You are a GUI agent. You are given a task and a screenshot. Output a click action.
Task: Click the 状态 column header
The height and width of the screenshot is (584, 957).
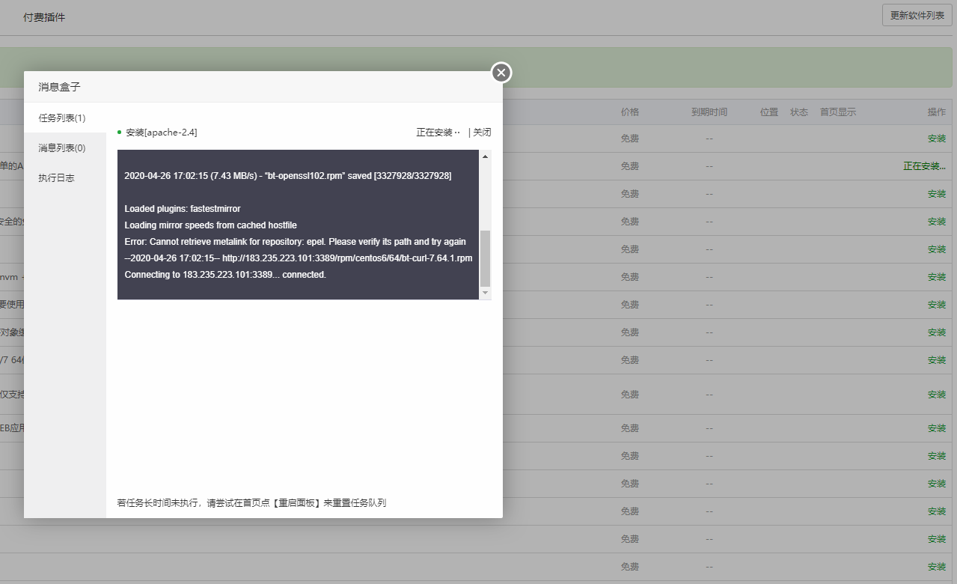(798, 112)
